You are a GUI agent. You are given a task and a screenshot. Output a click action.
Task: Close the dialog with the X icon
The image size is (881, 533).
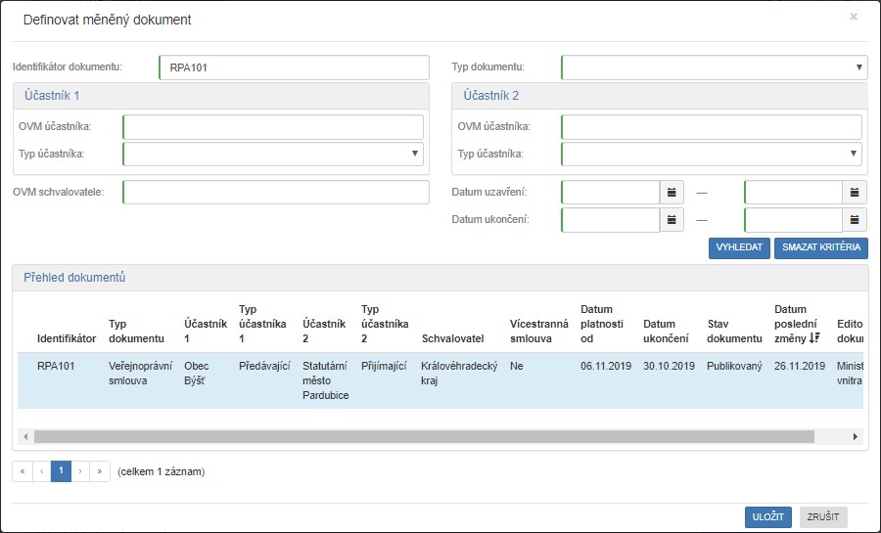[854, 17]
